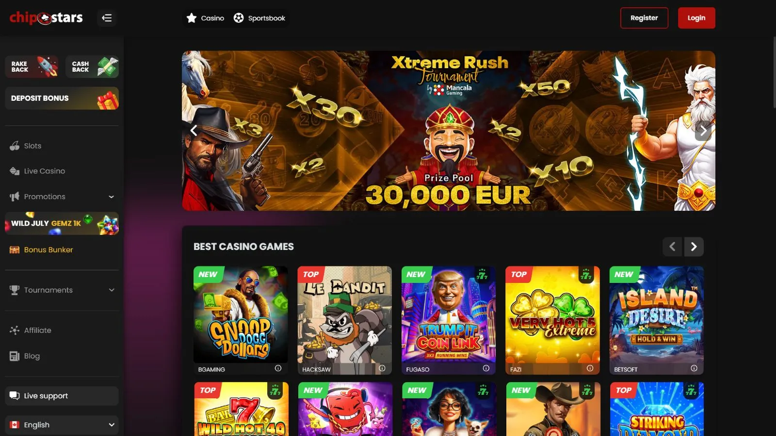Click the Register button

pos(644,18)
